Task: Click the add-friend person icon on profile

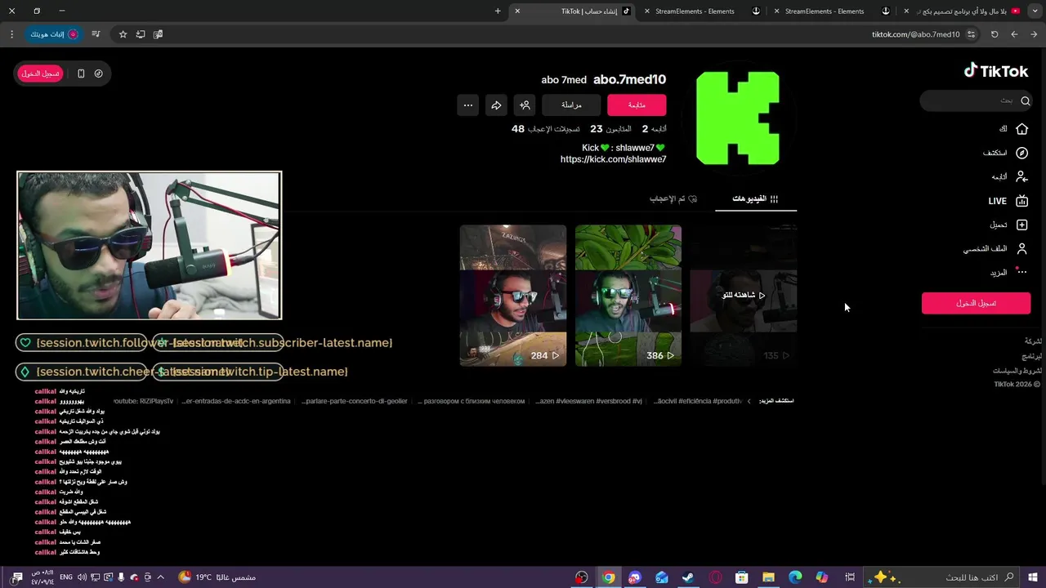Action: tap(525, 105)
